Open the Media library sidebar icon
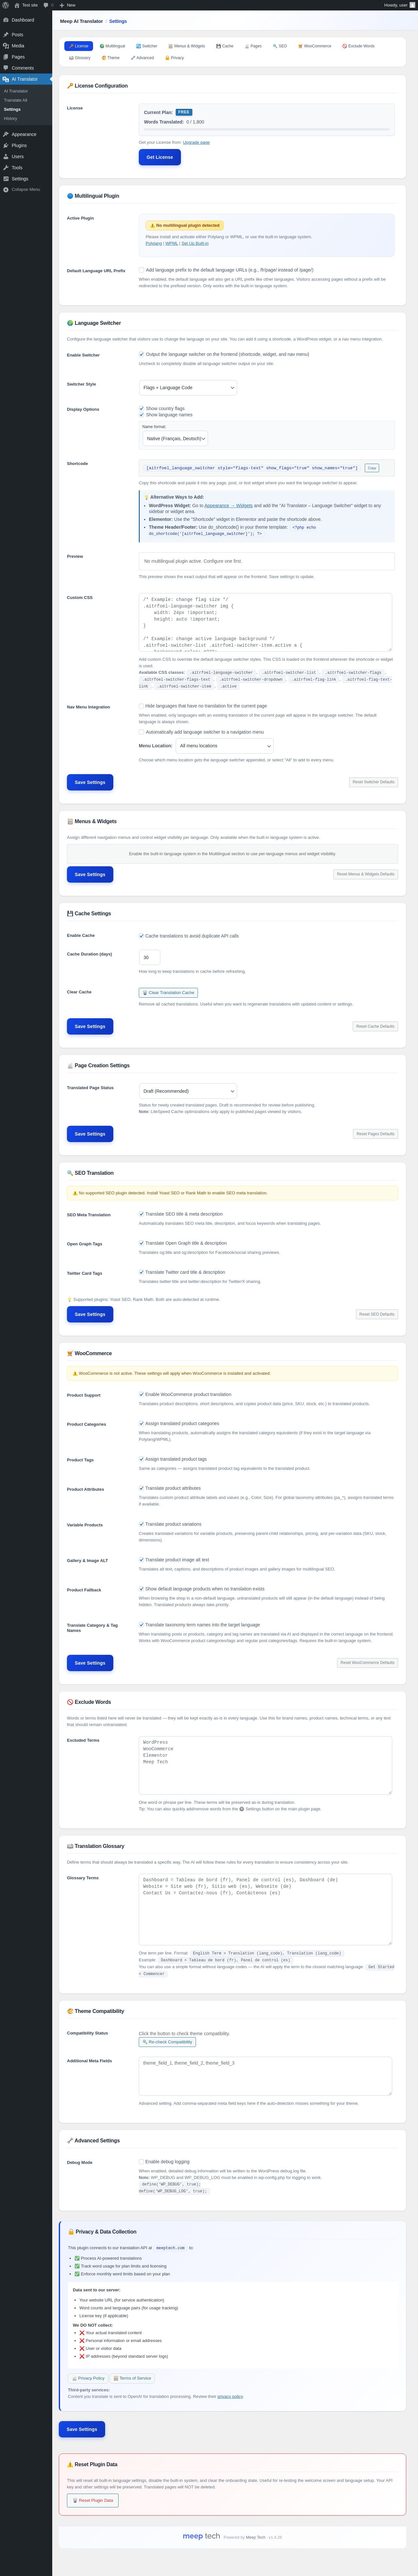 6,46
